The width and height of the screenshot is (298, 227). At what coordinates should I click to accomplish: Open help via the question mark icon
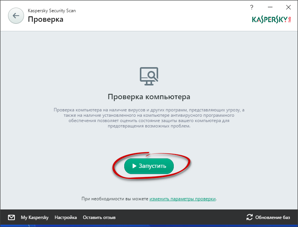[252, 7]
